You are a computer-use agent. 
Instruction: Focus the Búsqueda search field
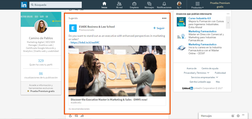(55, 5)
